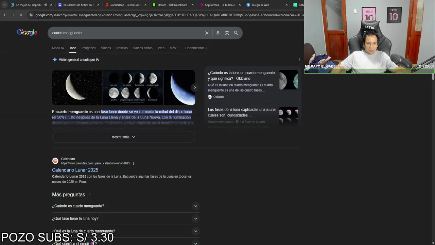Open the moon phases chart thumbnail
The image size is (435, 245).
[133, 87]
